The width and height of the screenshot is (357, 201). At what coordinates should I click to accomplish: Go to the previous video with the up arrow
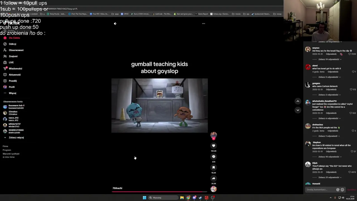(x=298, y=101)
